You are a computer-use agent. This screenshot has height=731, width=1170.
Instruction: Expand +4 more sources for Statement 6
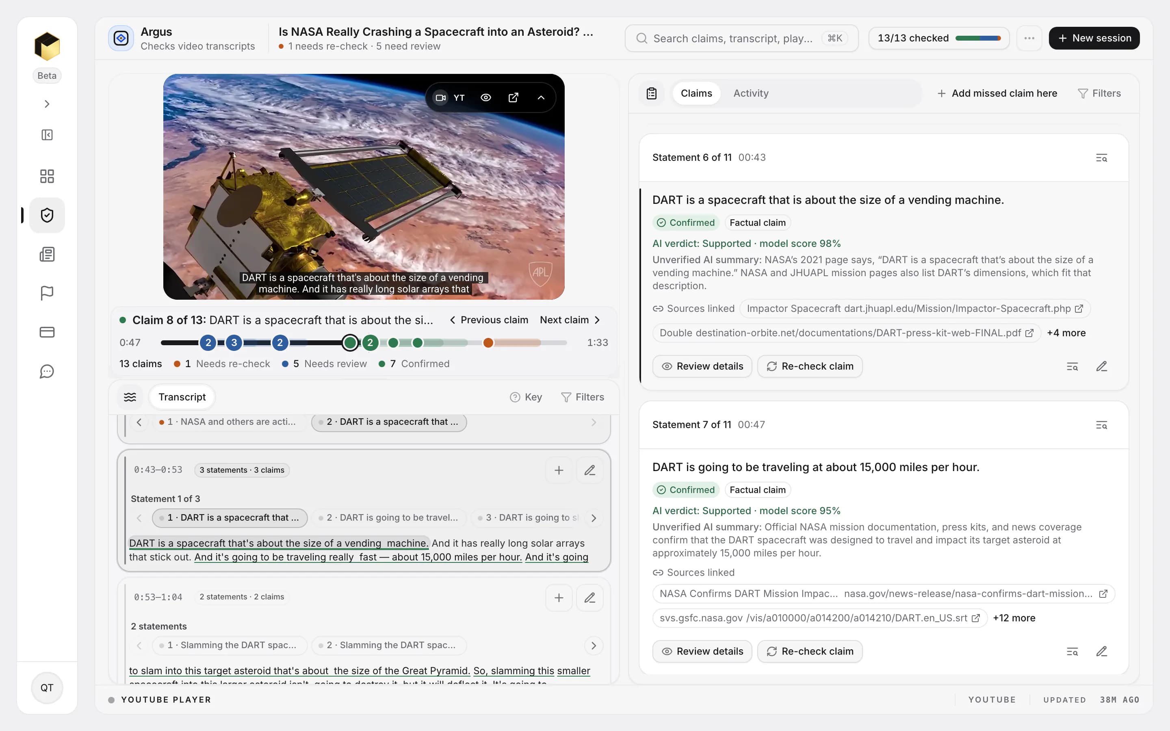1066,333
